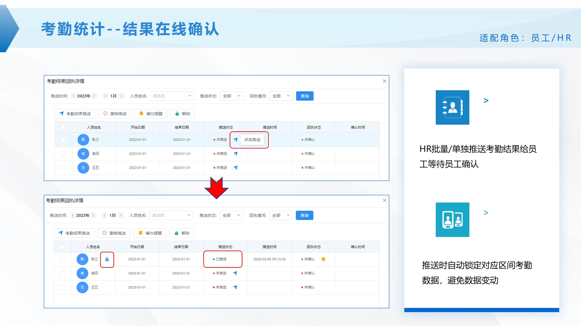Go to previous month in top dialog
Image resolution: width=581 pixels, height=326 pixels.
105,96
